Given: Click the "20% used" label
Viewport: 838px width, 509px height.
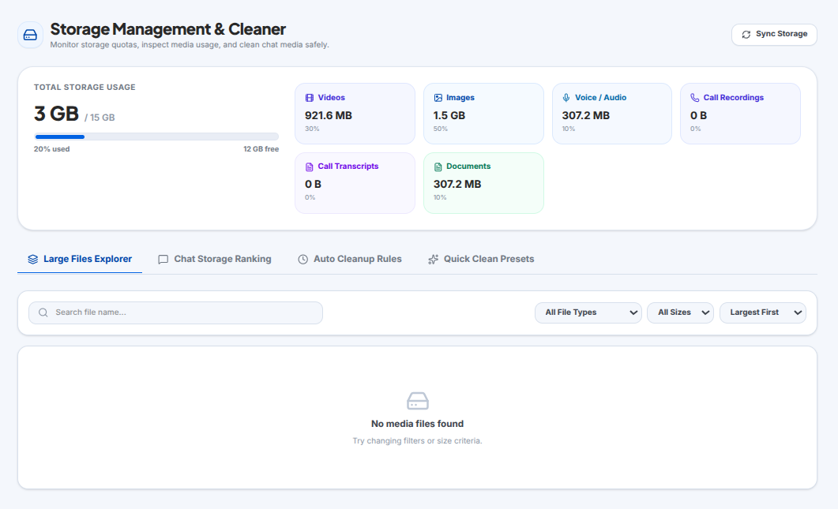Looking at the screenshot, I should pyautogui.click(x=52, y=149).
